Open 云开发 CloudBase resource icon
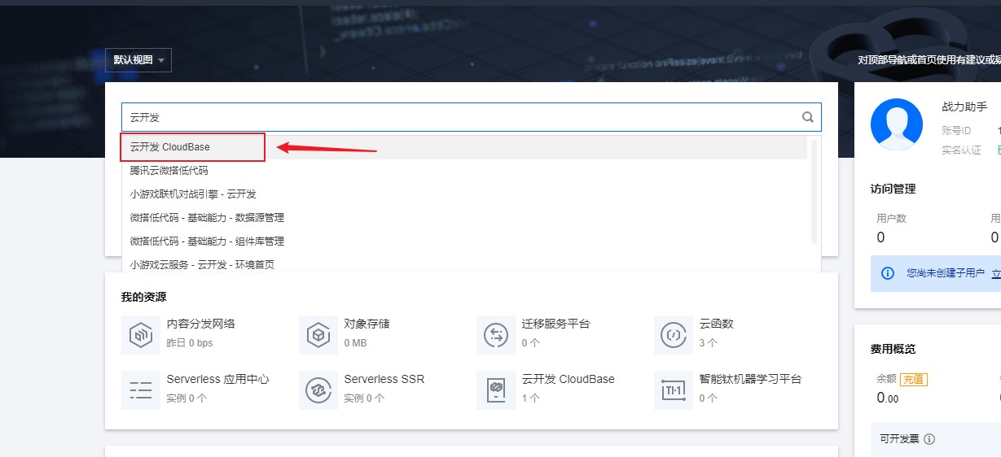 pos(496,390)
